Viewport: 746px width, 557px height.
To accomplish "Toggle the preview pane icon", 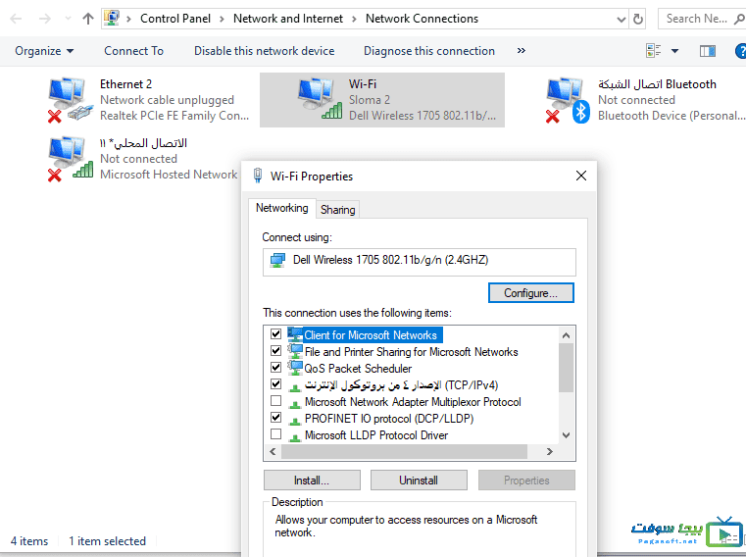I will coord(708,51).
